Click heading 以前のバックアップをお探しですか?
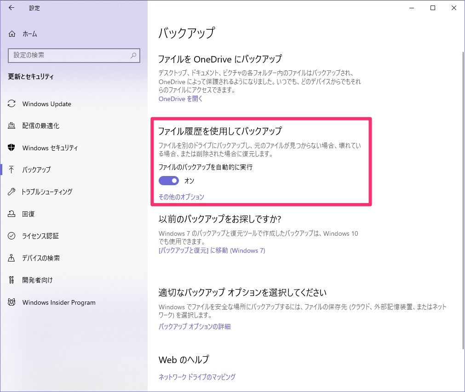This screenshot has height=392, width=465. tap(220, 219)
